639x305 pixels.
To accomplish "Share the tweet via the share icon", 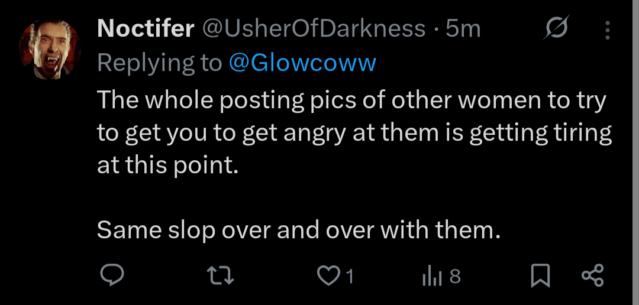I will click(x=592, y=275).
